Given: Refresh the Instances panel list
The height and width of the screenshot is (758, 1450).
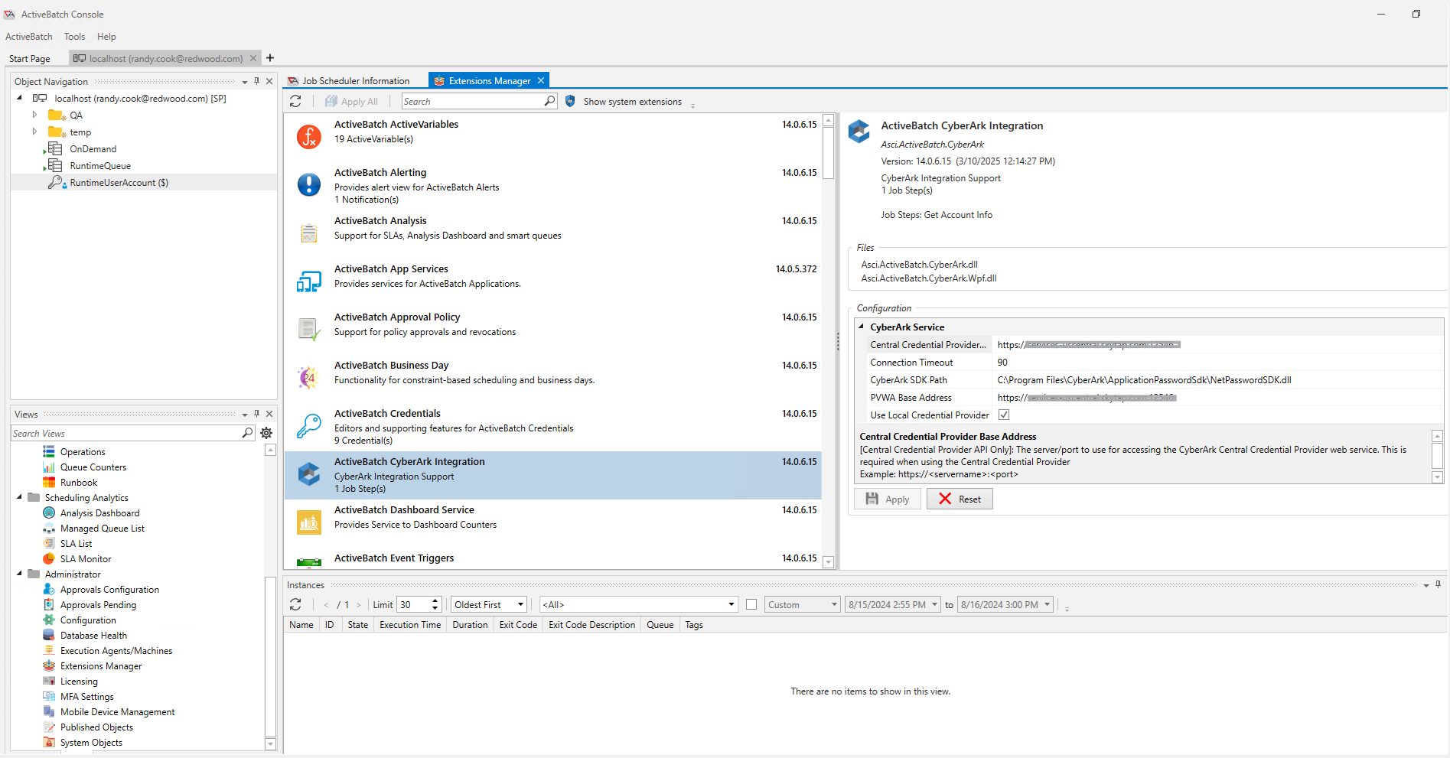Looking at the screenshot, I should 295,604.
